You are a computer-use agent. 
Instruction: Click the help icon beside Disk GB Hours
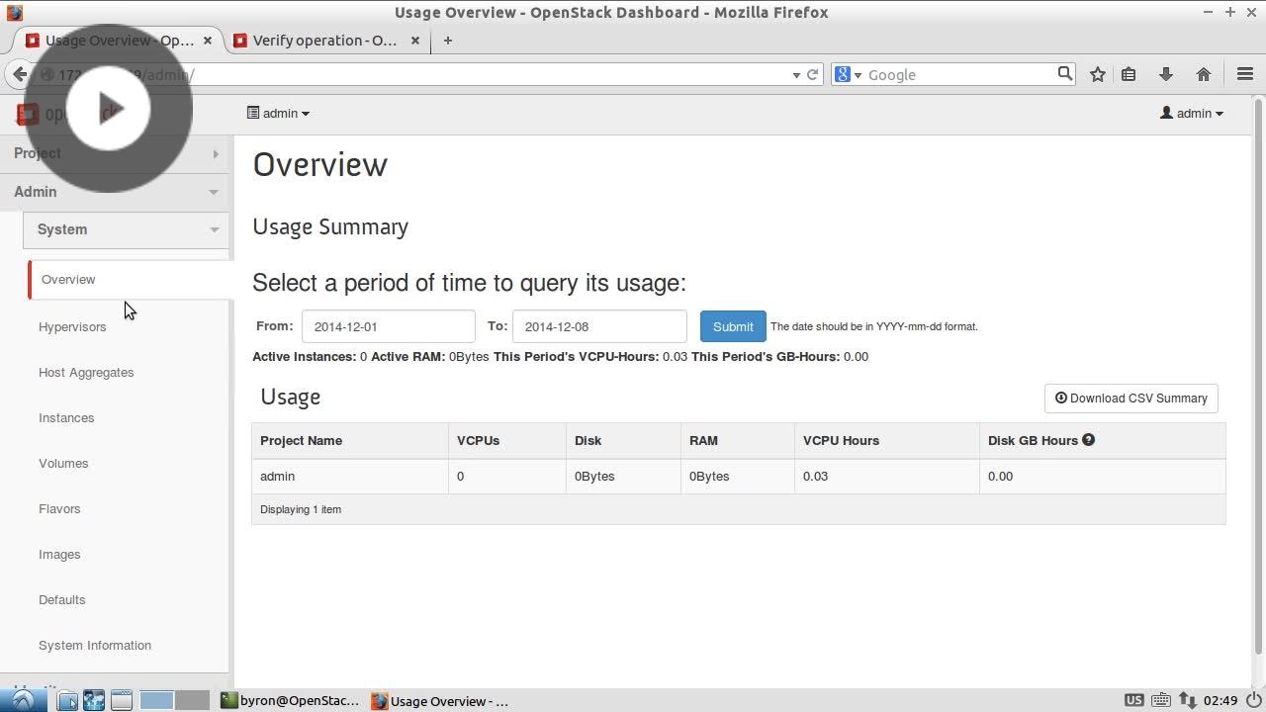1088,439
